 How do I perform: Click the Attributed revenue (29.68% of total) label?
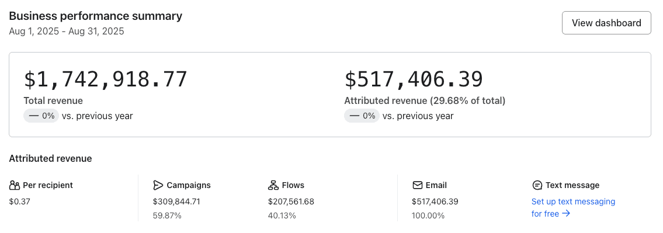pos(425,100)
